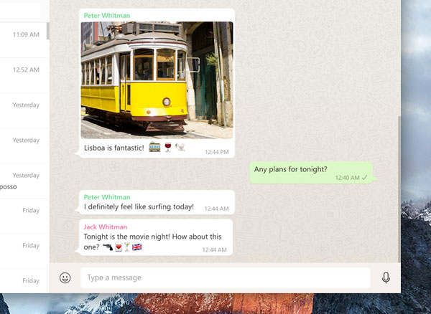Click Peter Whitman name above surfing message
Screen dimensions: 431x314
click(x=107, y=197)
